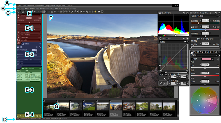Click the DR拡張 value input field
This screenshot has width=221, height=123.
point(205,44)
